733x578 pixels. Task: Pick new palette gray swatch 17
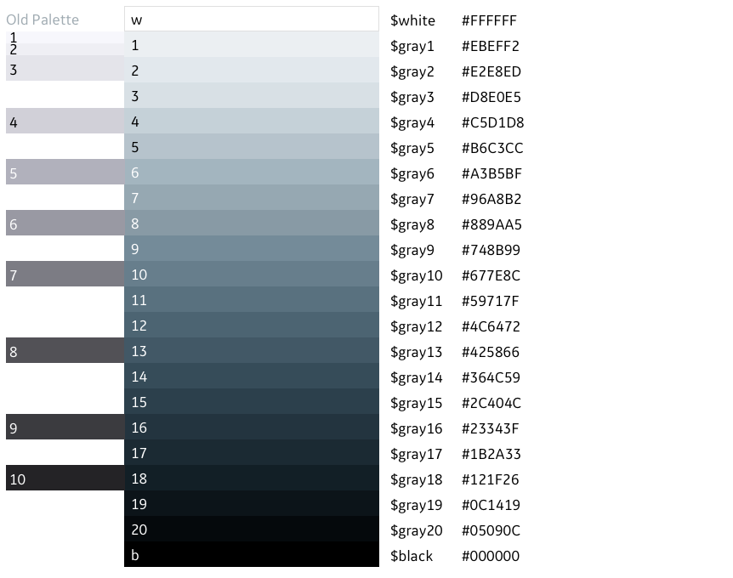point(252,452)
